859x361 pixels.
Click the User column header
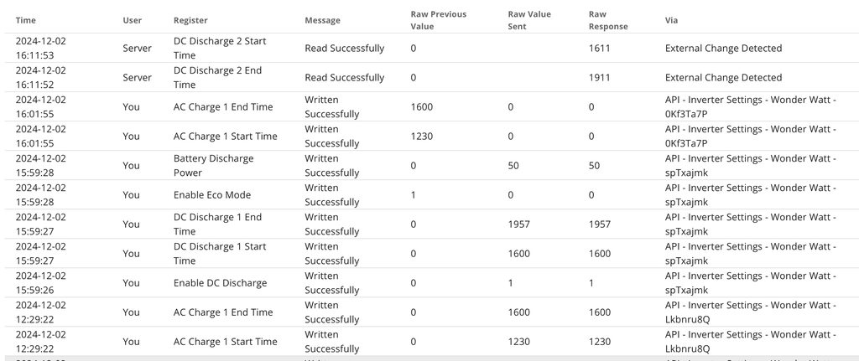[x=132, y=19]
